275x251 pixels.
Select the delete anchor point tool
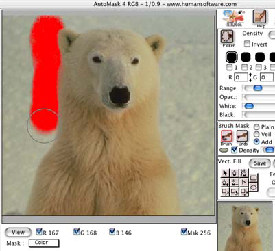point(235,183)
